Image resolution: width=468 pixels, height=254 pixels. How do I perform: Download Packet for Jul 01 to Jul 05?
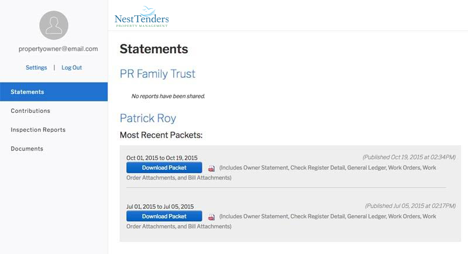tap(164, 217)
